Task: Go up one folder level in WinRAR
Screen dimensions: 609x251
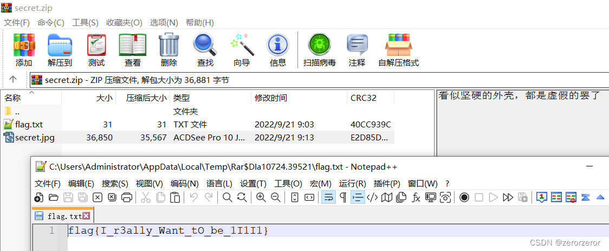Action: point(13,79)
